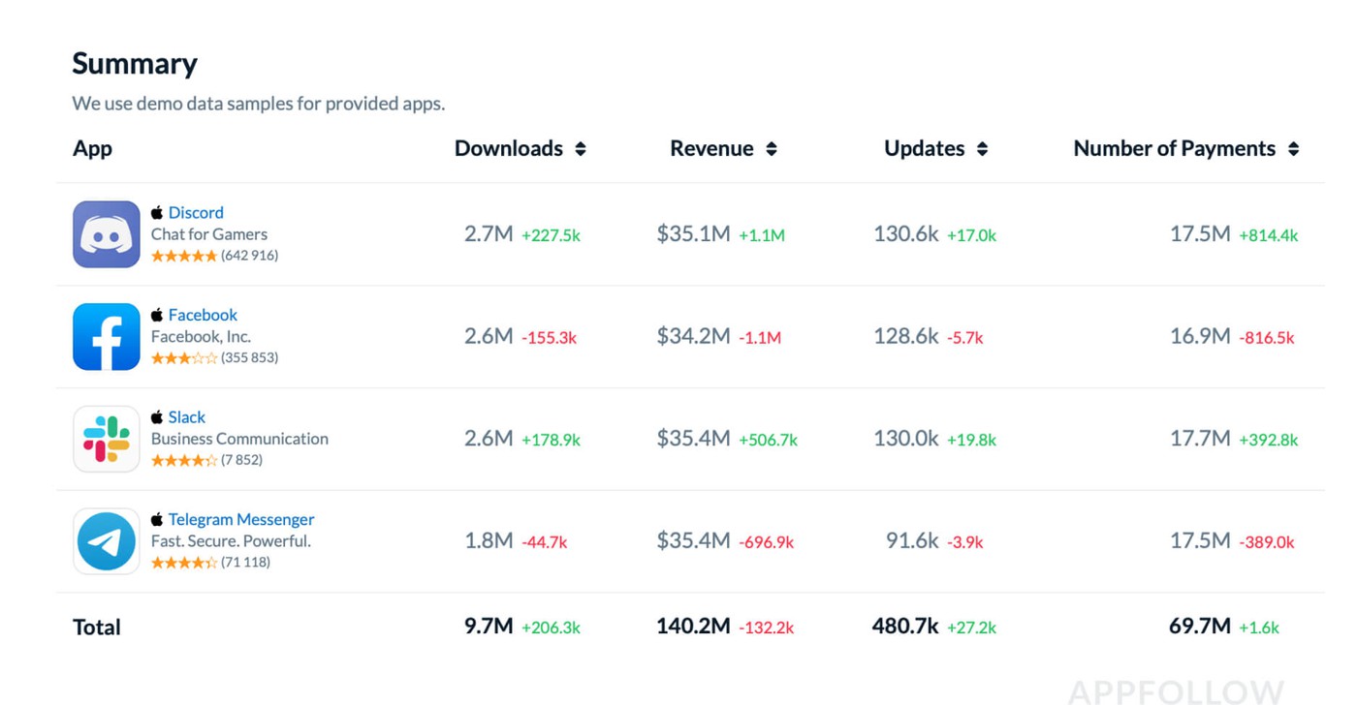Click the Chat for Gamers subtitle
Image resolution: width=1357 pixels, height=705 pixels.
(209, 234)
